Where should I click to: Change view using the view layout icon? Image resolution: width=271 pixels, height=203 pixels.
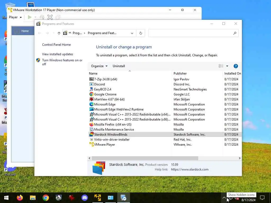pos(221,66)
